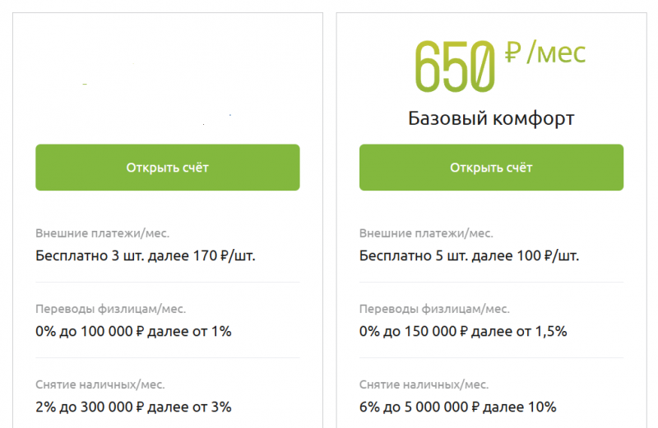
Task: Select the 0% до 150 000 ₽ далее от 1,5% text
Action: pyautogui.click(x=463, y=331)
